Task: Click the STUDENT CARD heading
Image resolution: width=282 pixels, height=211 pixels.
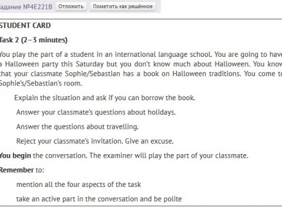Action: (x=25, y=26)
